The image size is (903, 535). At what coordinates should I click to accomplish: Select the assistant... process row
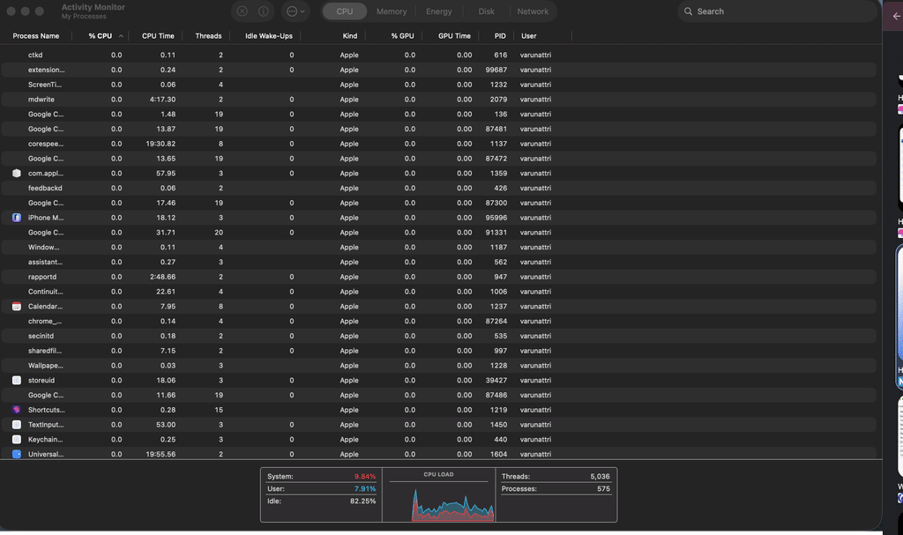439,262
